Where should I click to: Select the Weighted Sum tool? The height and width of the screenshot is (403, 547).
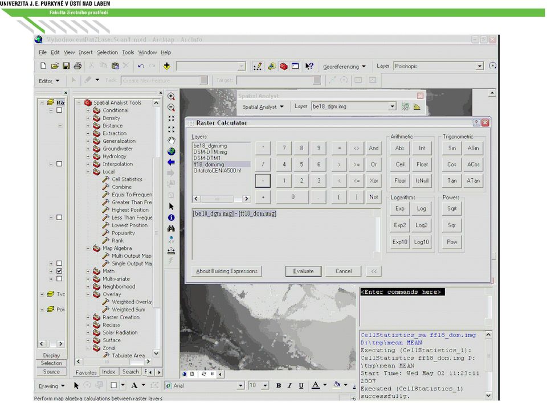pos(128,310)
